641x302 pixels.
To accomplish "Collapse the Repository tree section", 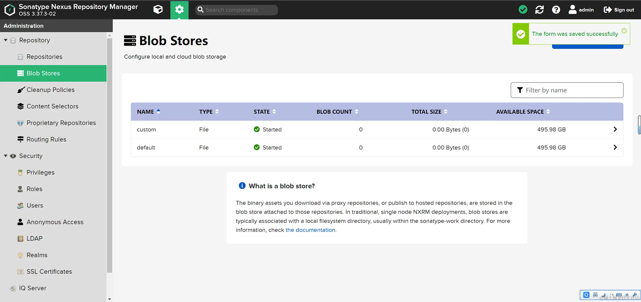I will [x=6, y=40].
